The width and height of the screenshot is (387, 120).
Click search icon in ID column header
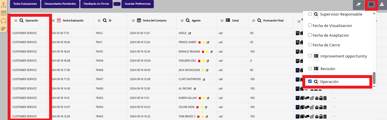pos(104,21)
